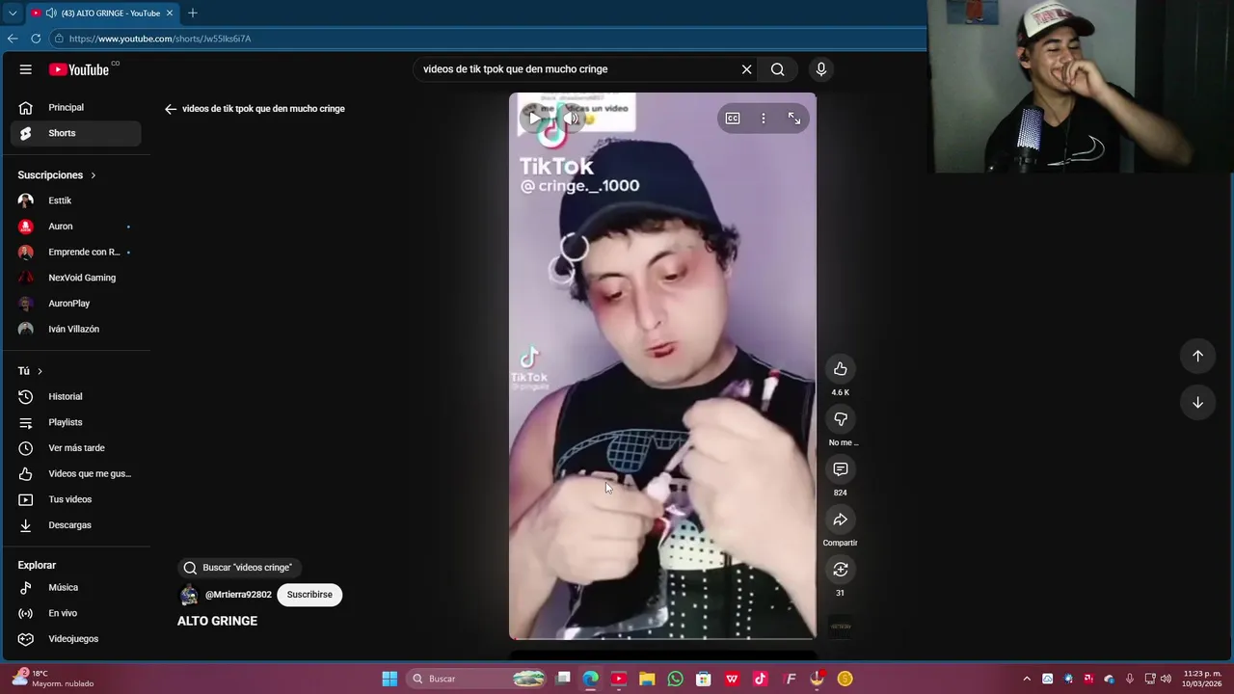Mute the Short with the volume icon

pos(571,119)
